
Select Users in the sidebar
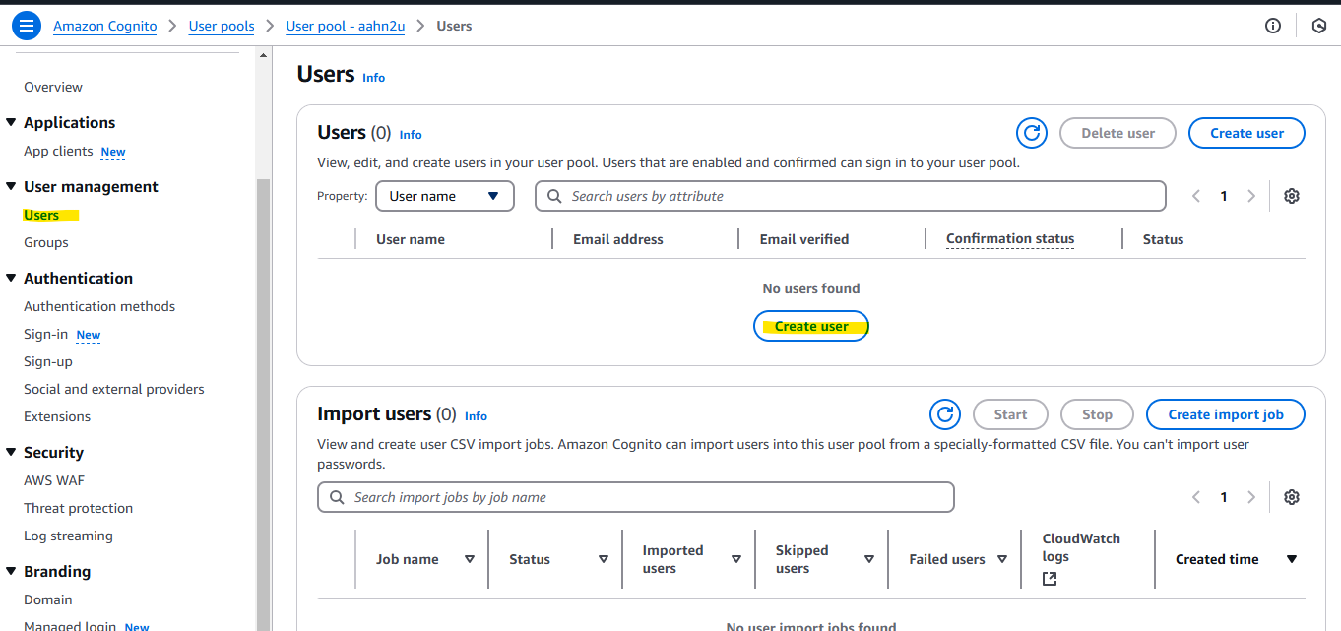pos(41,215)
